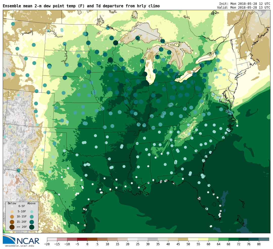Viewport: 273px width, 249px height.
Task: Pick the 68 to 72 colorbar swatch
Action: click(x=234, y=239)
